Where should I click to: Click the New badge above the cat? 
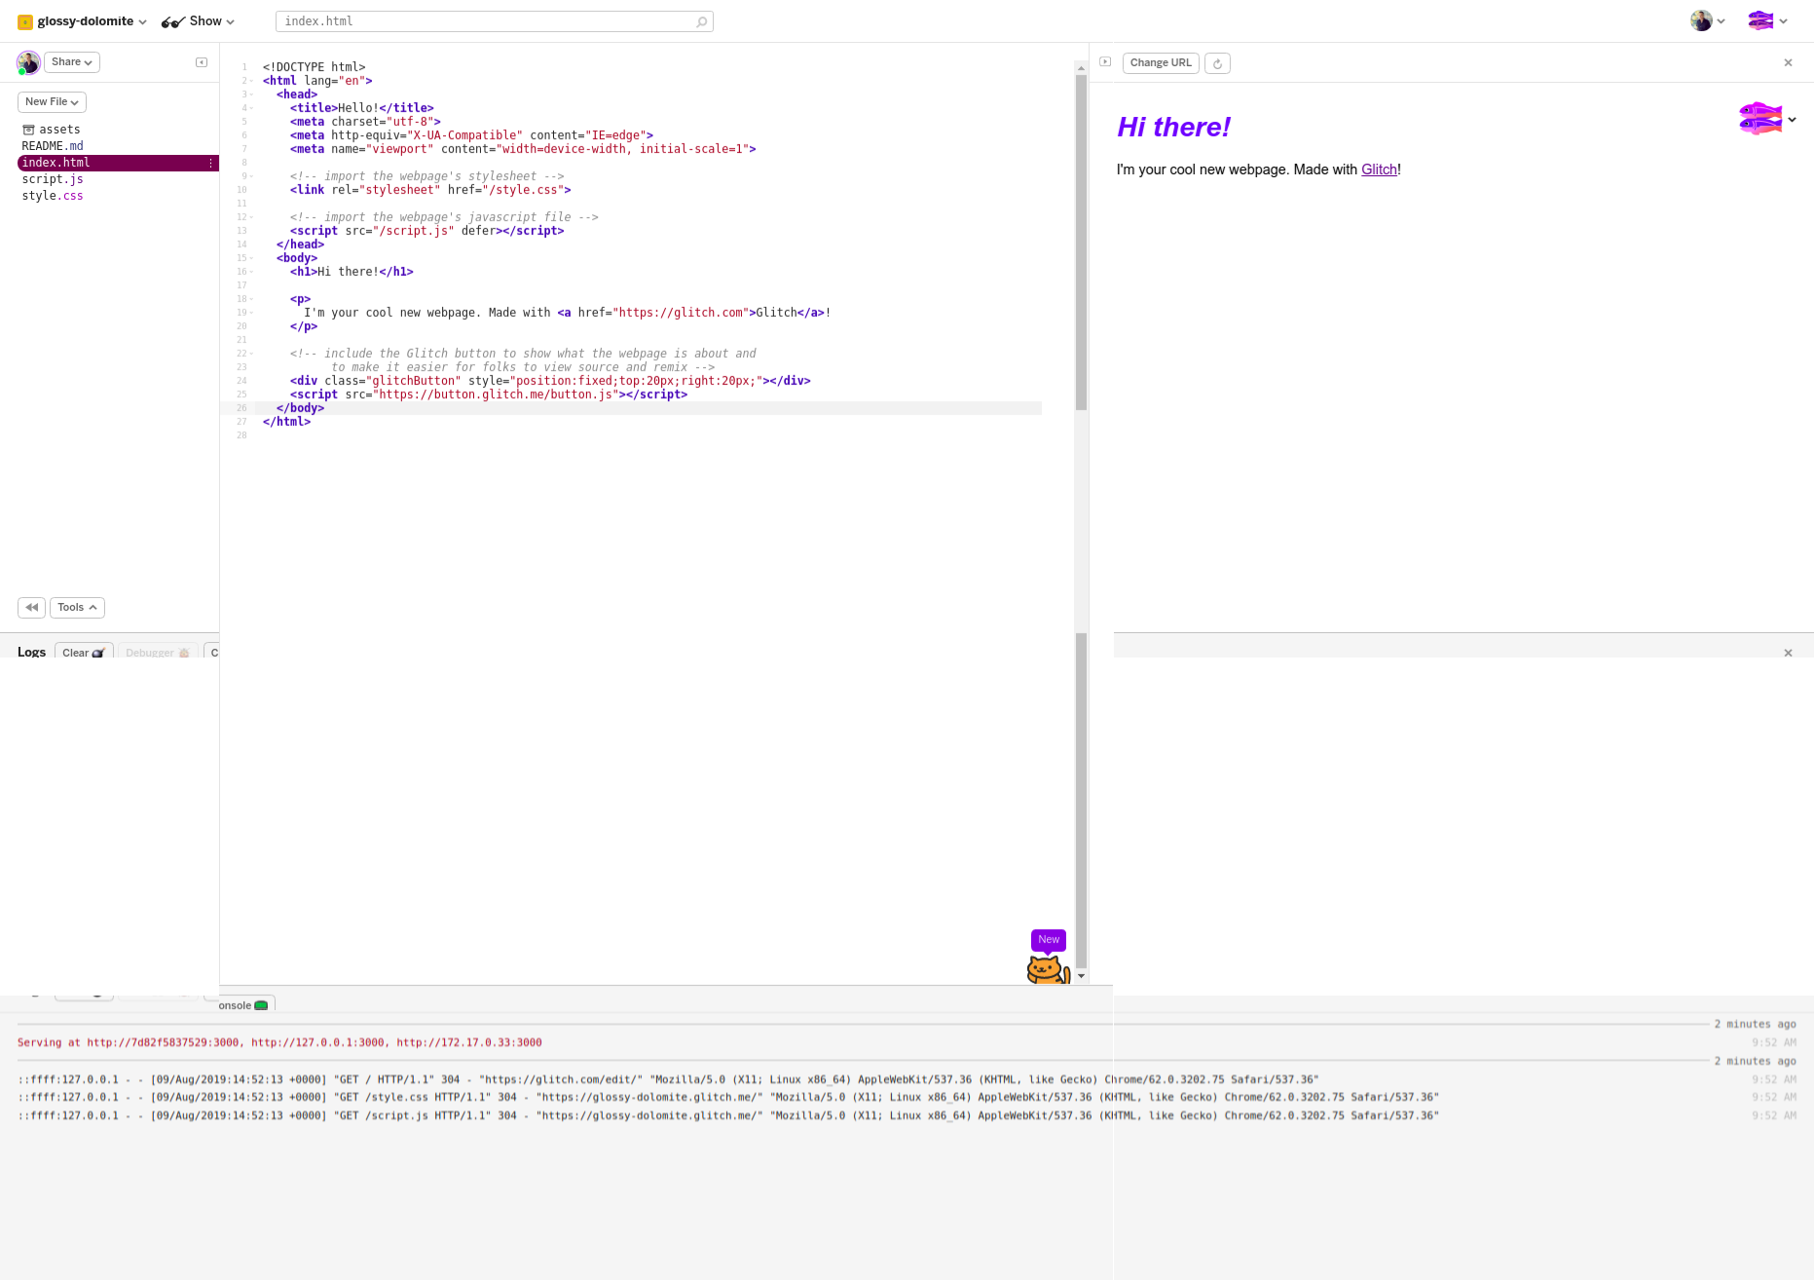1049,940
